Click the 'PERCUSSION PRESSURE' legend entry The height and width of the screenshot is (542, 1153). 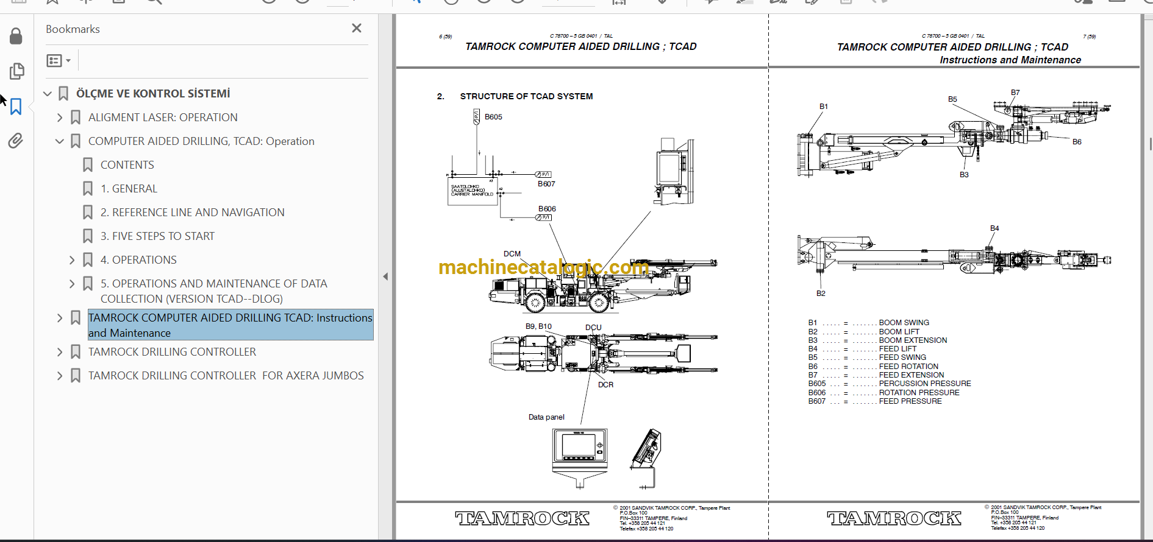point(925,384)
